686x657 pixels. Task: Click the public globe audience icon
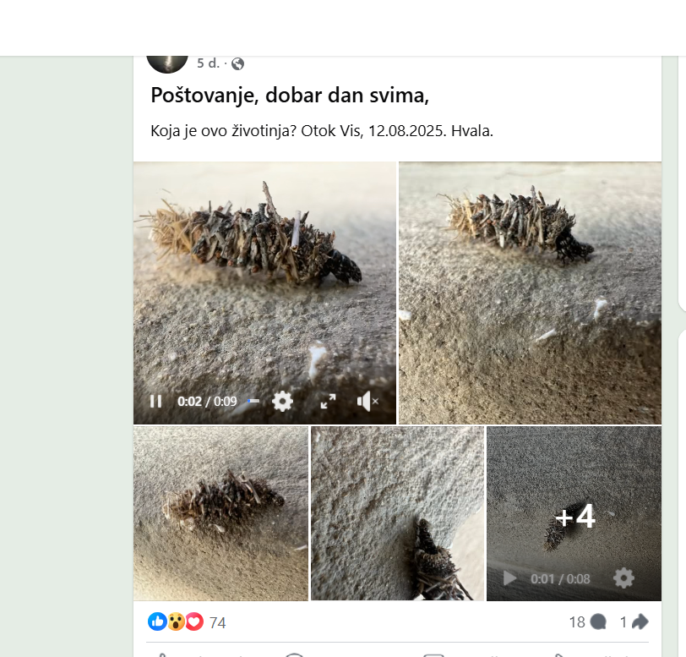(237, 63)
